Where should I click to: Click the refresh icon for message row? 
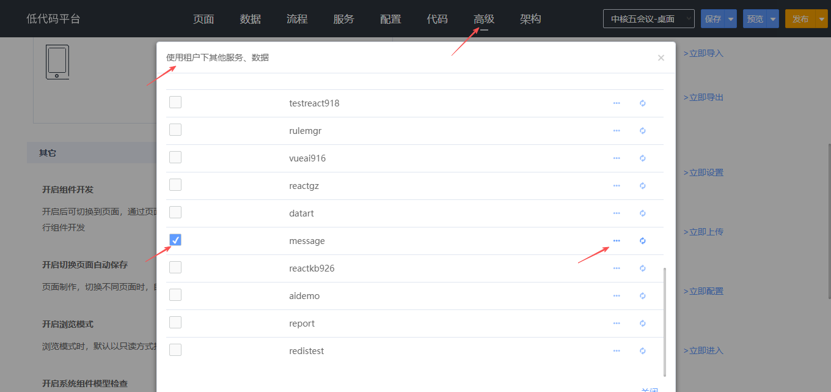coord(642,241)
